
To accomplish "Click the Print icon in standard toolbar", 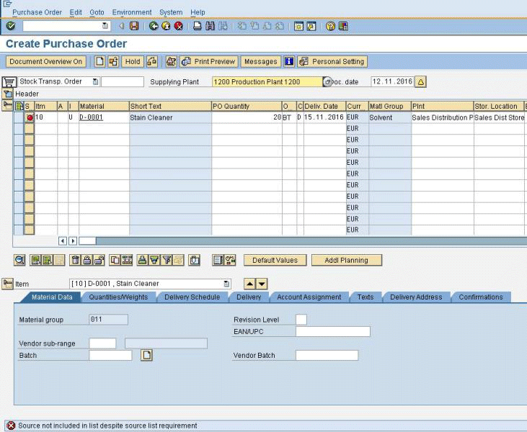I will [x=198, y=26].
